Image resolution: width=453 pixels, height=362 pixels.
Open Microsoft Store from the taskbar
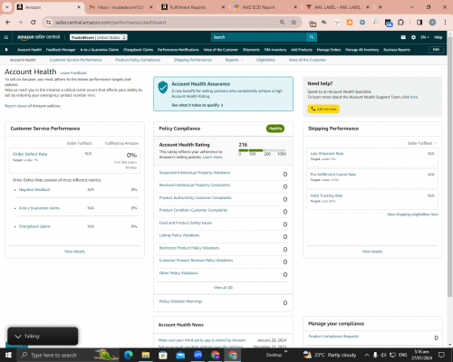click(163, 355)
